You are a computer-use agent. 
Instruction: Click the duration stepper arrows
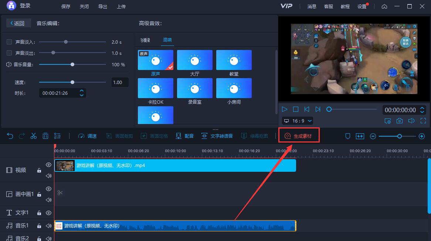(x=82, y=93)
